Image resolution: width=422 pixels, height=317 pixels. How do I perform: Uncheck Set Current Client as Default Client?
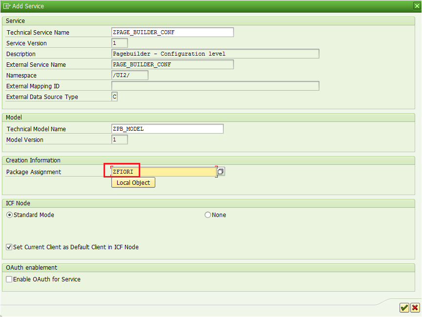pos(9,247)
